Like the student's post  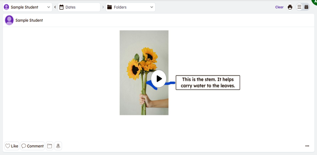point(12,146)
